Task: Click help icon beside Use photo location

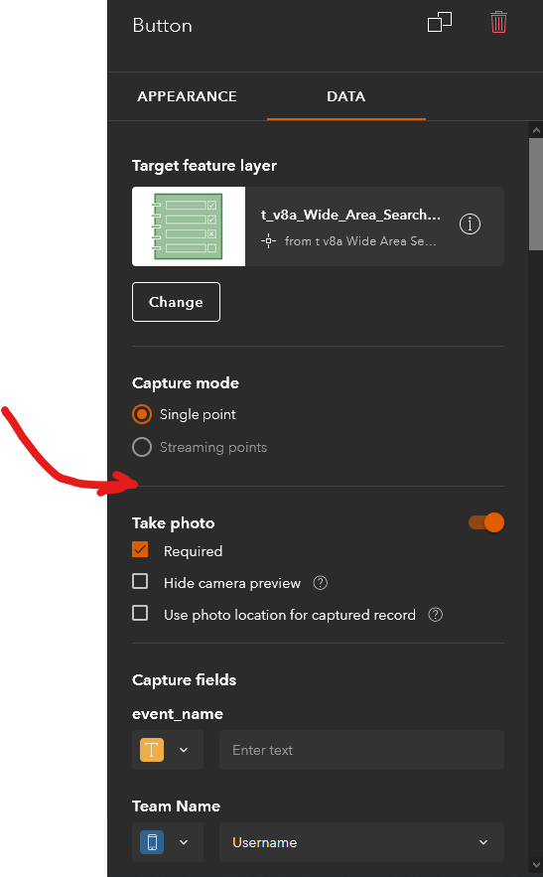Action: (x=435, y=615)
